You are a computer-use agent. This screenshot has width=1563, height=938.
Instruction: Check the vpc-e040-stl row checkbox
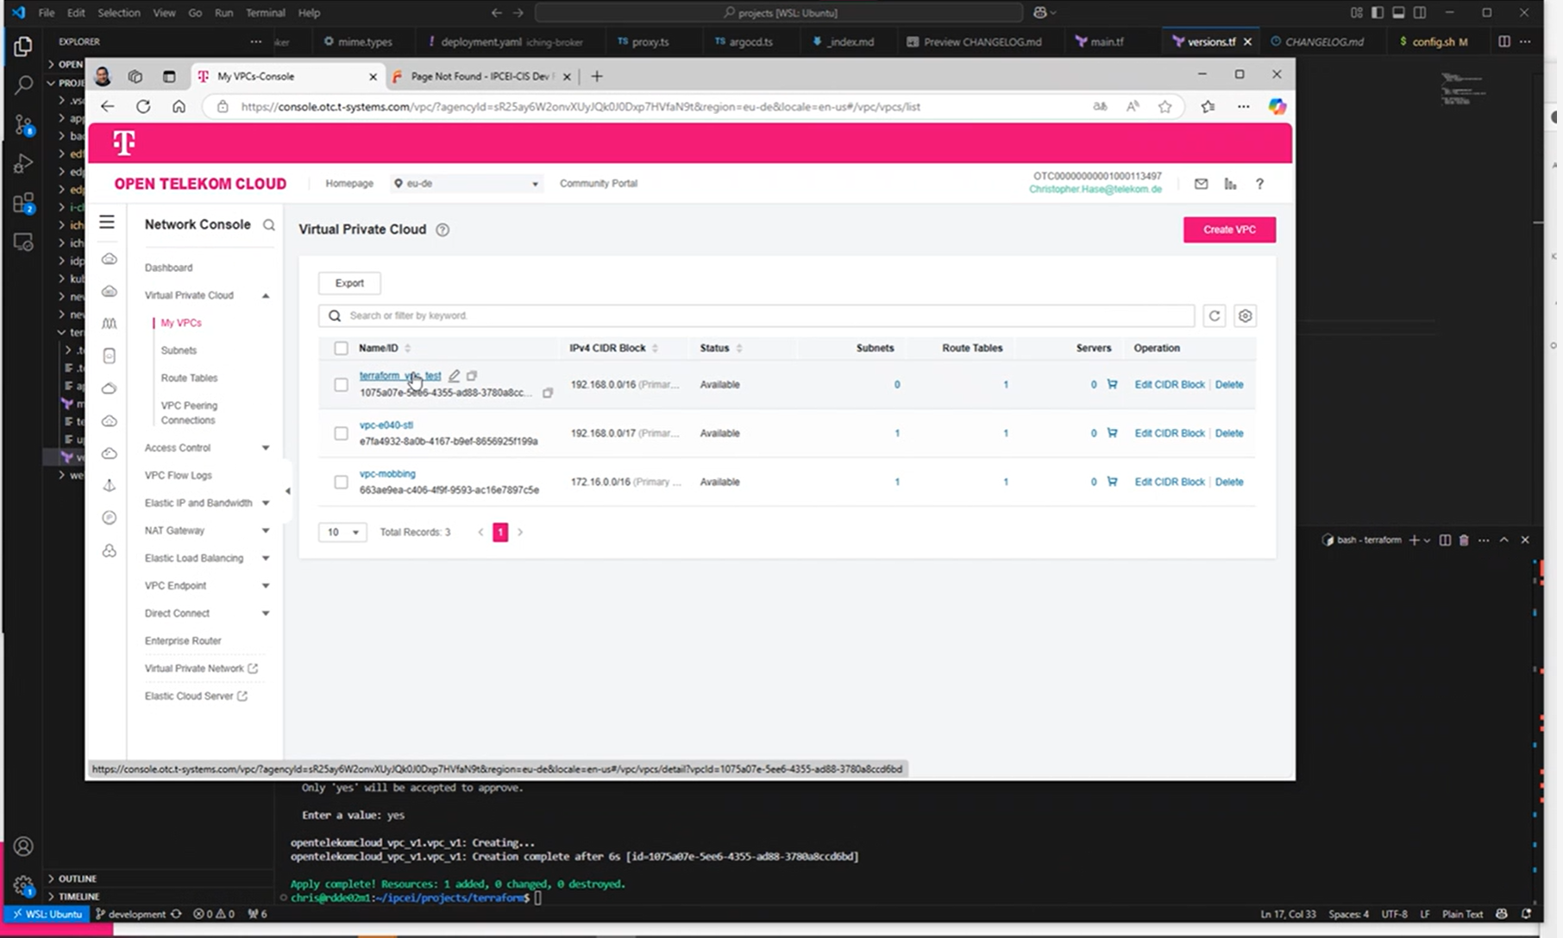click(x=341, y=433)
